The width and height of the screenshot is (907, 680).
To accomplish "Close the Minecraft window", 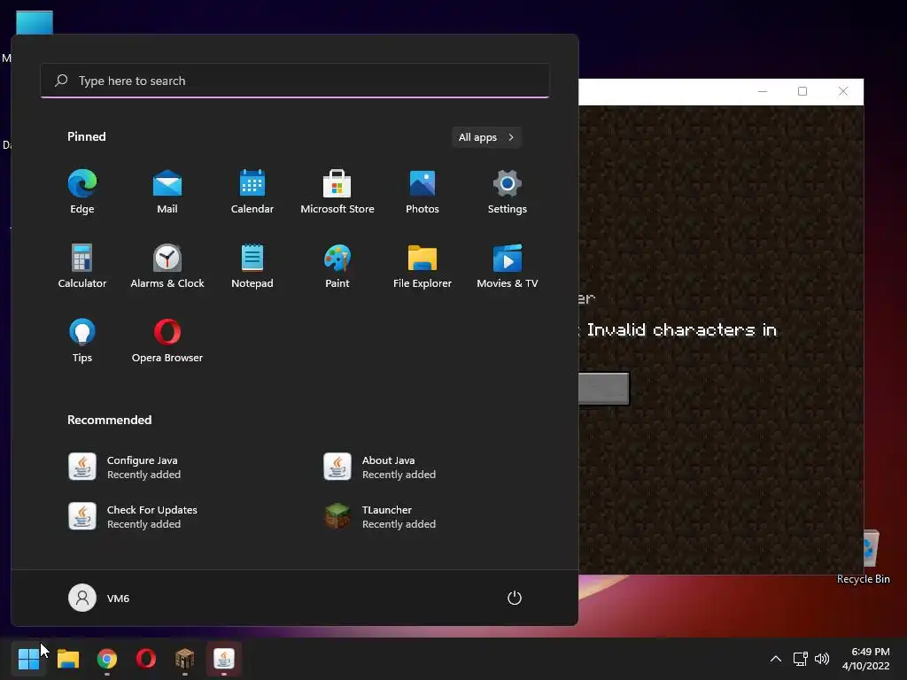I will [x=843, y=91].
